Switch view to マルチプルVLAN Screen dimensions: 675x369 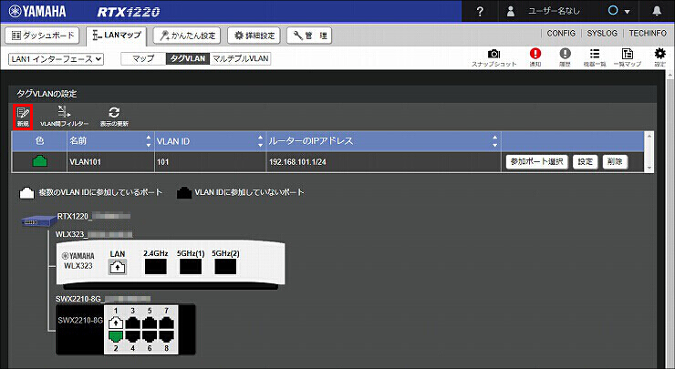[240, 58]
